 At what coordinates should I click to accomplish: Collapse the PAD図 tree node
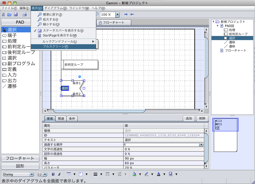click(218, 26)
